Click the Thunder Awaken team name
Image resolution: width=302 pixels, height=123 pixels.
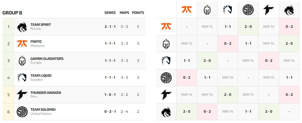click(46, 93)
